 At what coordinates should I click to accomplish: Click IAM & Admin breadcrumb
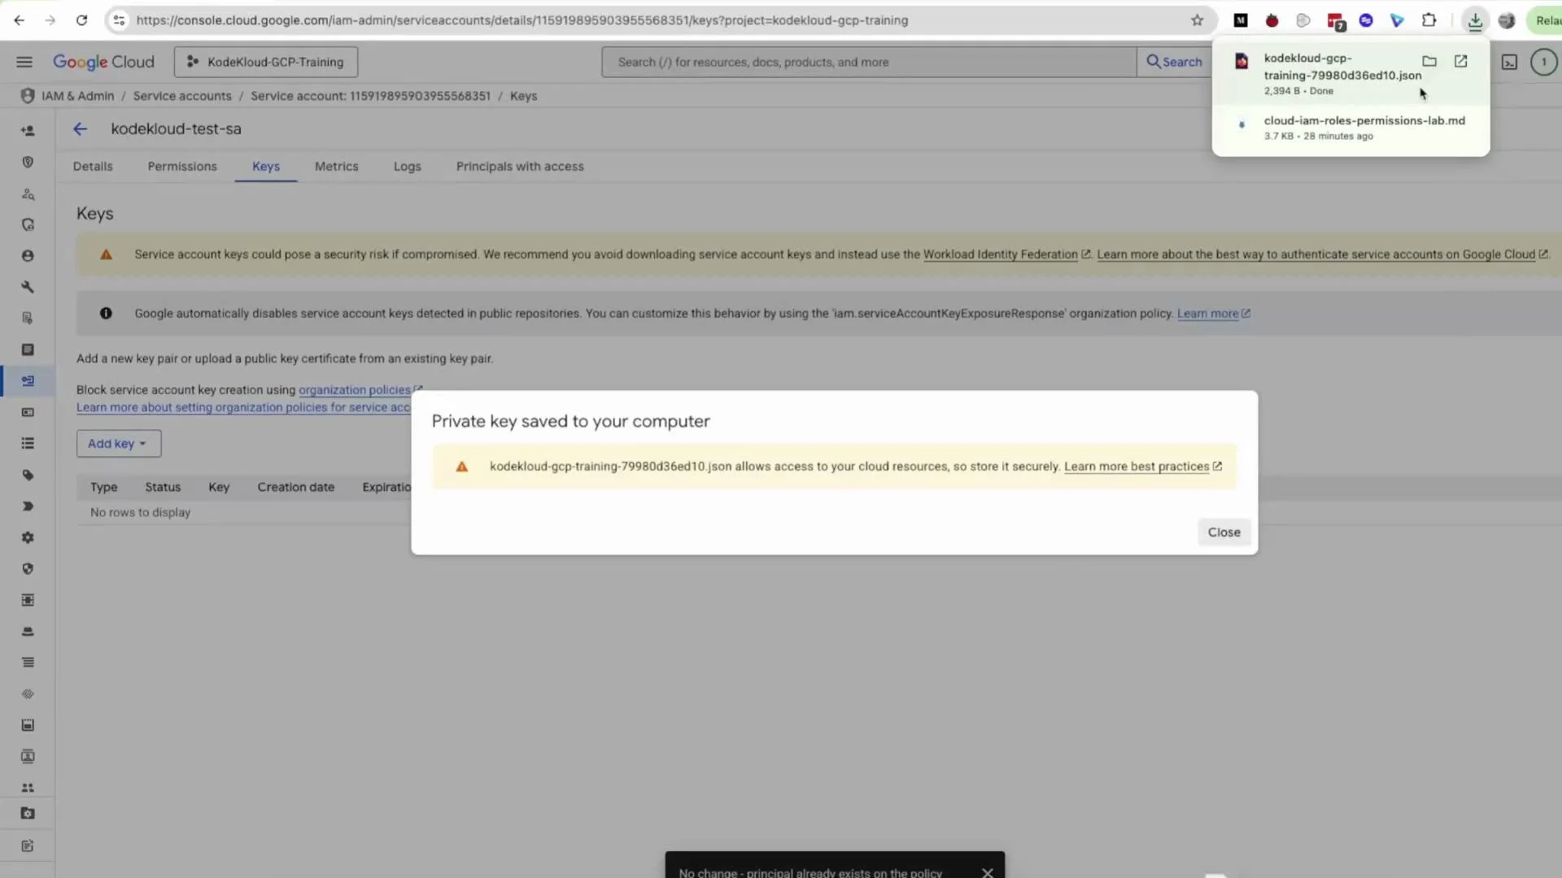tap(78, 96)
